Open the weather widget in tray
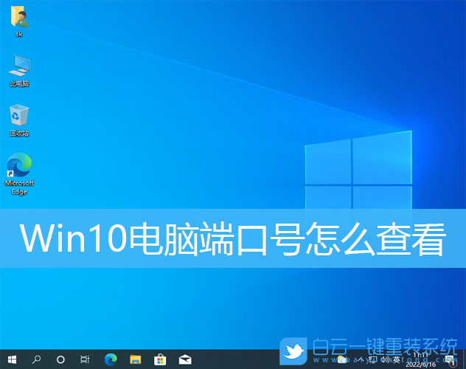This screenshot has height=369, width=466. (342, 360)
